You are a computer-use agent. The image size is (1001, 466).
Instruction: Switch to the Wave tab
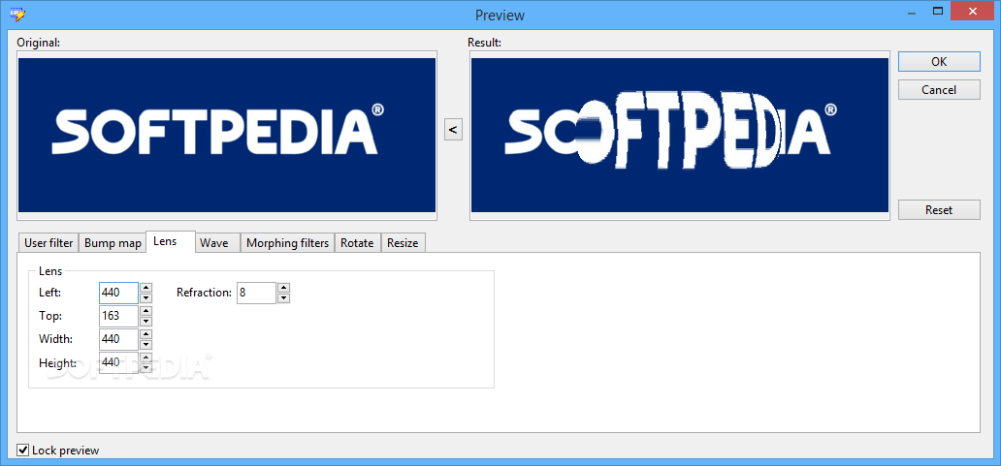coord(217,243)
